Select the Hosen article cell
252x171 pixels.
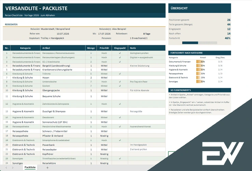pos(63,78)
